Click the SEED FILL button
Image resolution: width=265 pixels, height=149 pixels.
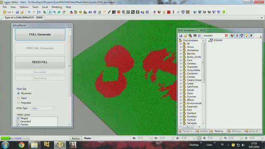40,62
